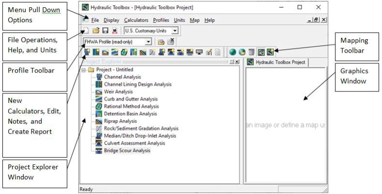Viewport: 382px width, 194px height.
Task: Click the application system menu icon in menu bar
Action: (85, 19)
